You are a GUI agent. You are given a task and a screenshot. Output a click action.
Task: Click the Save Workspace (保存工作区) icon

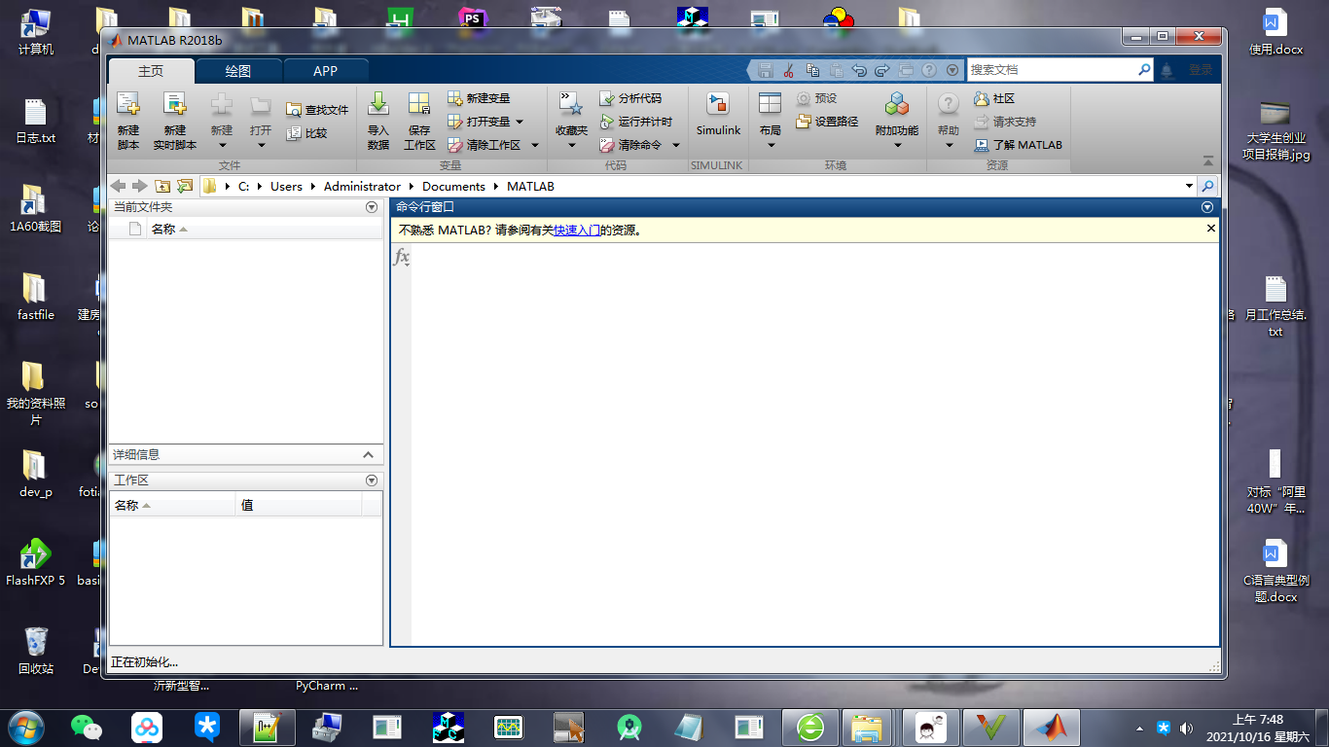pos(419,105)
